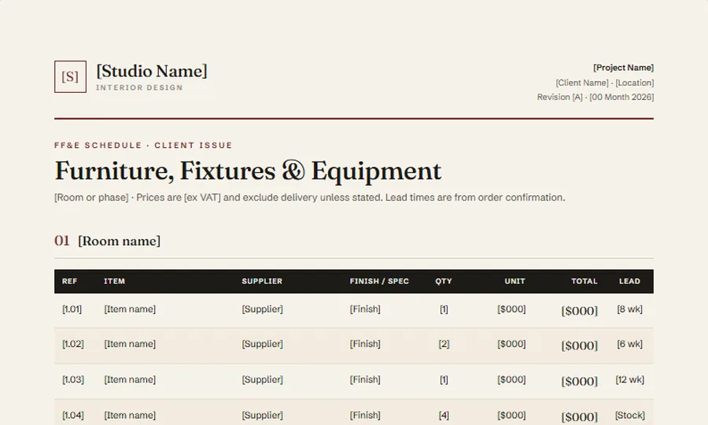Click [Supplier] in row 1.04
The height and width of the screenshot is (425, 708).
(262, 416)
